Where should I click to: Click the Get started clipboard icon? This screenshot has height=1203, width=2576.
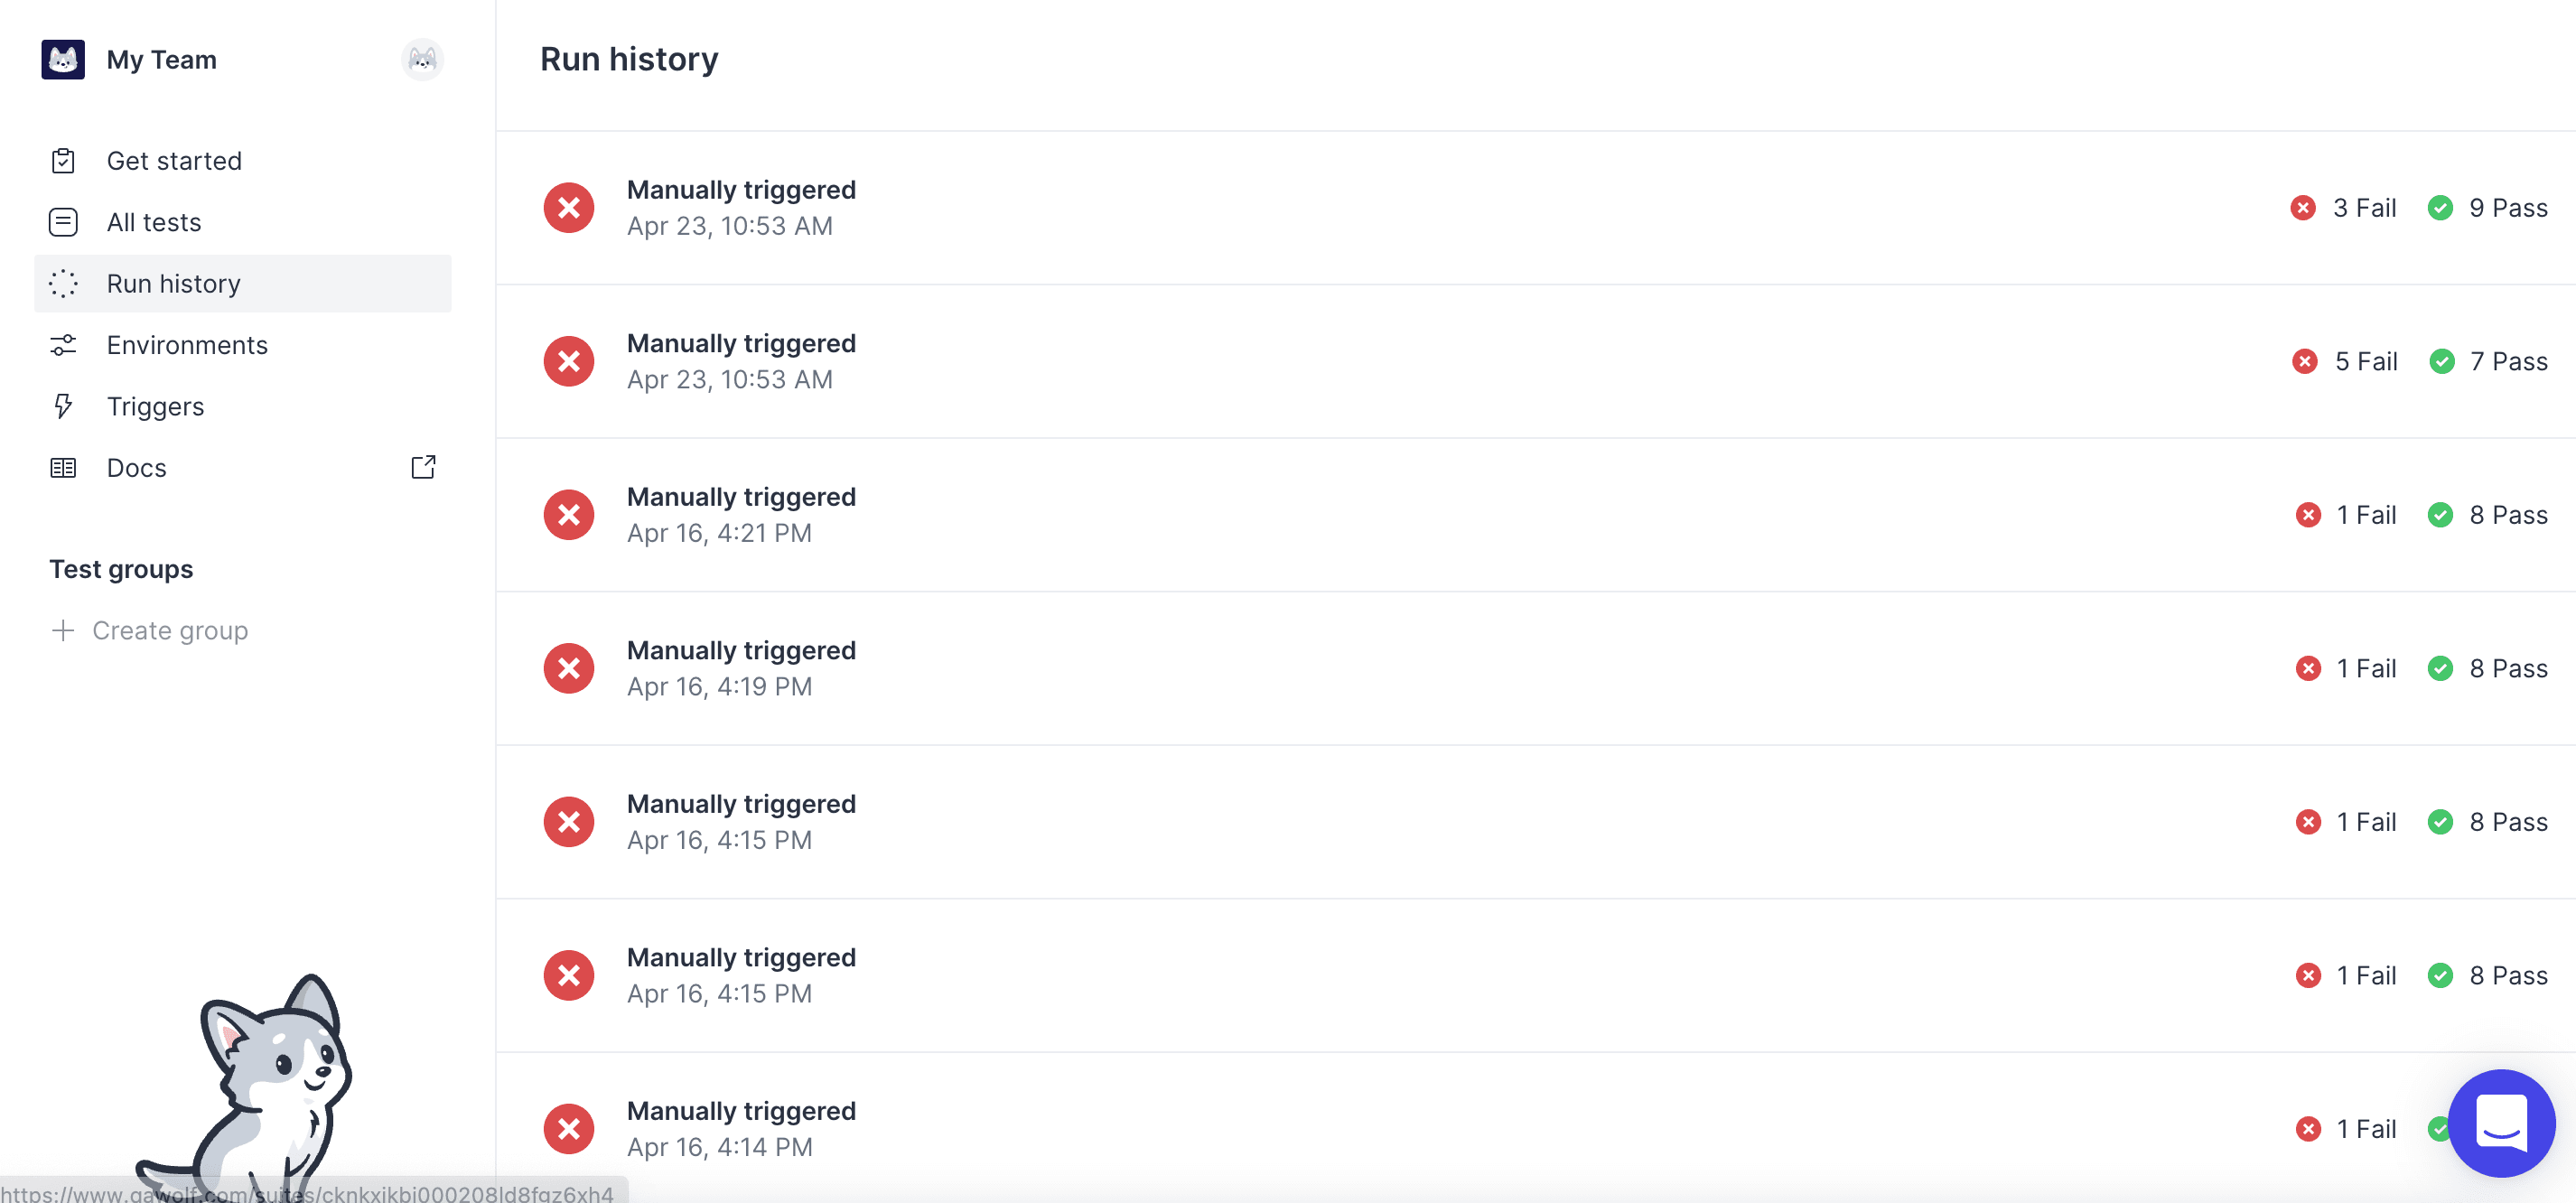(x=63, y=161)
